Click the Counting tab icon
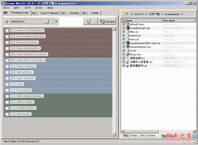 tap(64, 13)
